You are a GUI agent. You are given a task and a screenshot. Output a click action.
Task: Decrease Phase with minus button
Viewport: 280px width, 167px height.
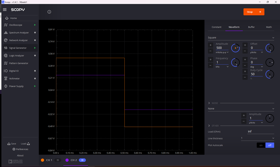pyautogui.click(x=245, y=66)
